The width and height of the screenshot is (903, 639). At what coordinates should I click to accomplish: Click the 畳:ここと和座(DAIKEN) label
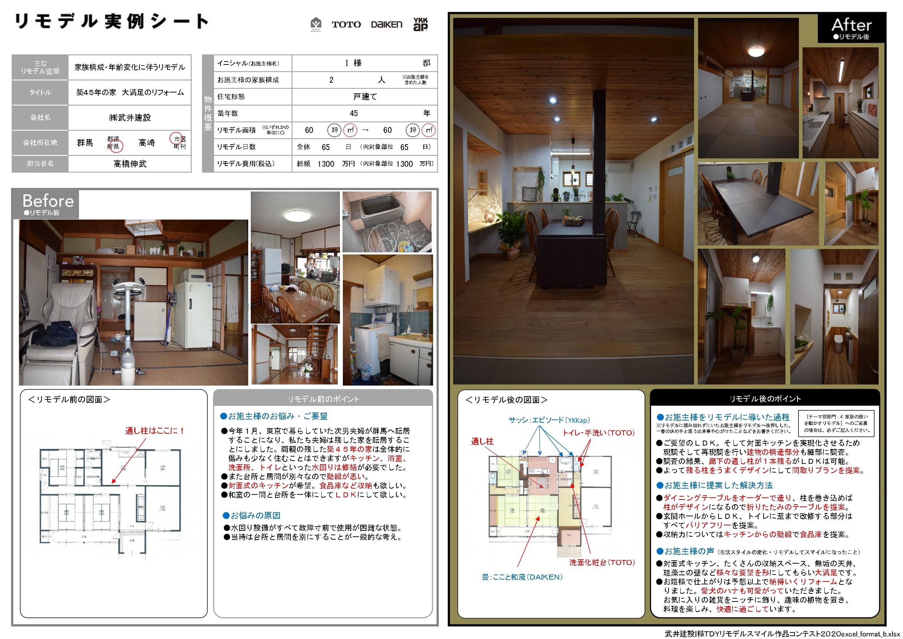(522, 577)
